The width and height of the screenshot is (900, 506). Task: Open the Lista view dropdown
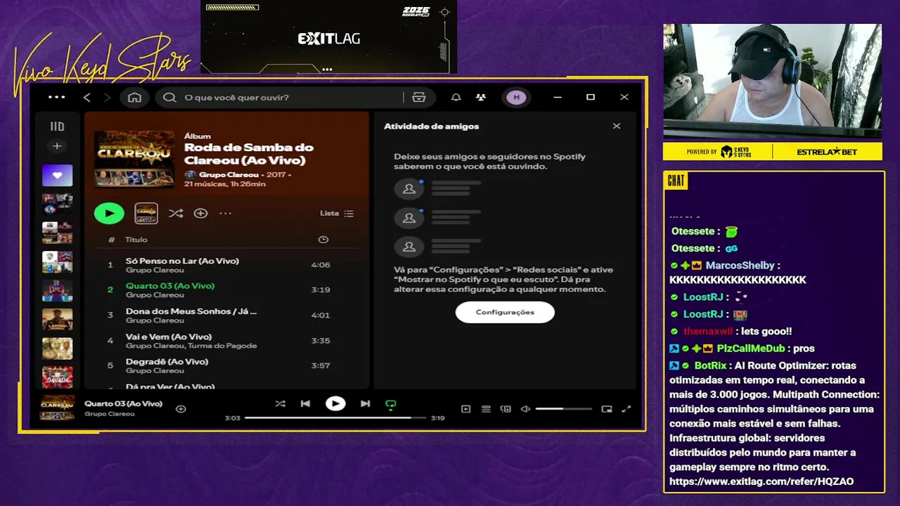(x=337, y=213)
